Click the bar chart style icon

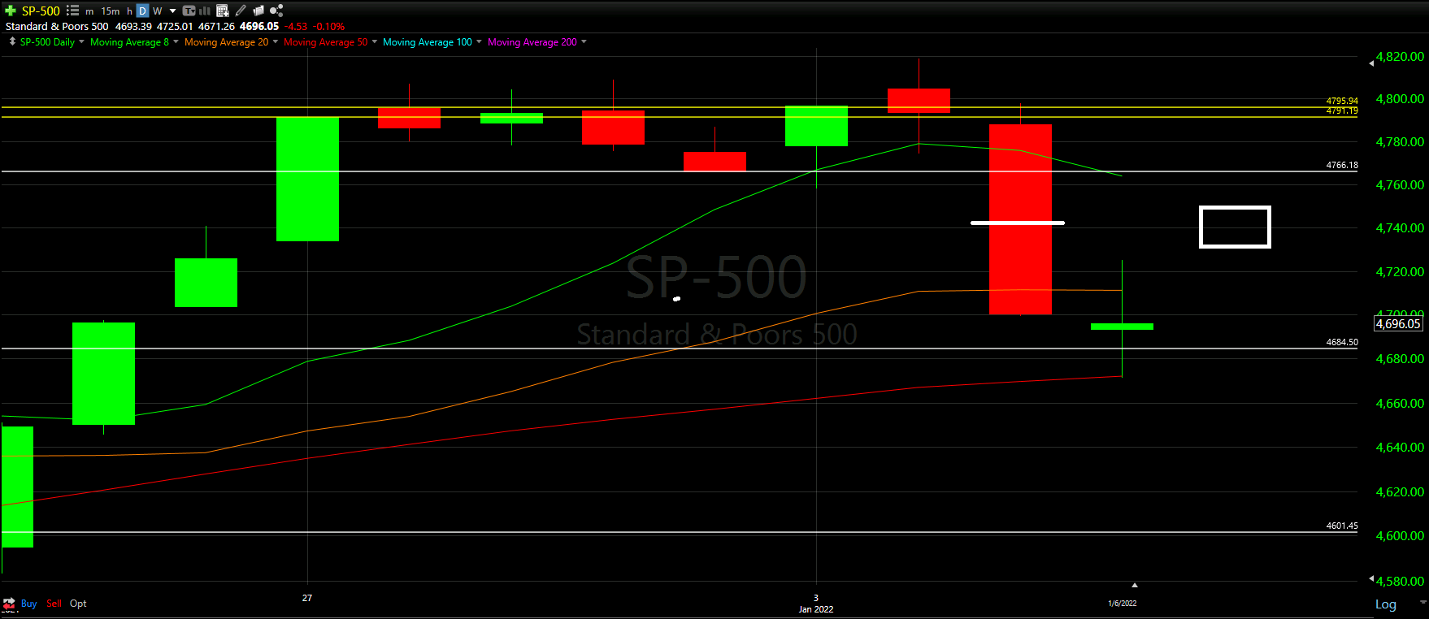tap(205, 11)
